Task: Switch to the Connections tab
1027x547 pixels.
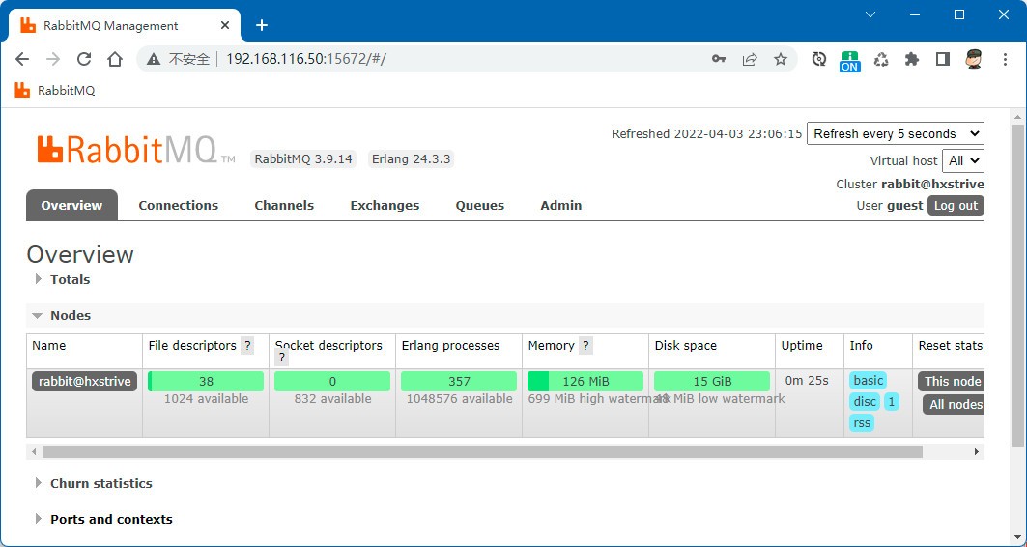Action: click(178, 205)
